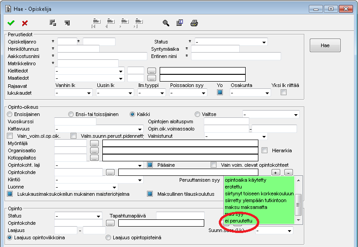Click into the Aakkostusnimi input field
The image size is (358, 247).
[x=102, y=56]
